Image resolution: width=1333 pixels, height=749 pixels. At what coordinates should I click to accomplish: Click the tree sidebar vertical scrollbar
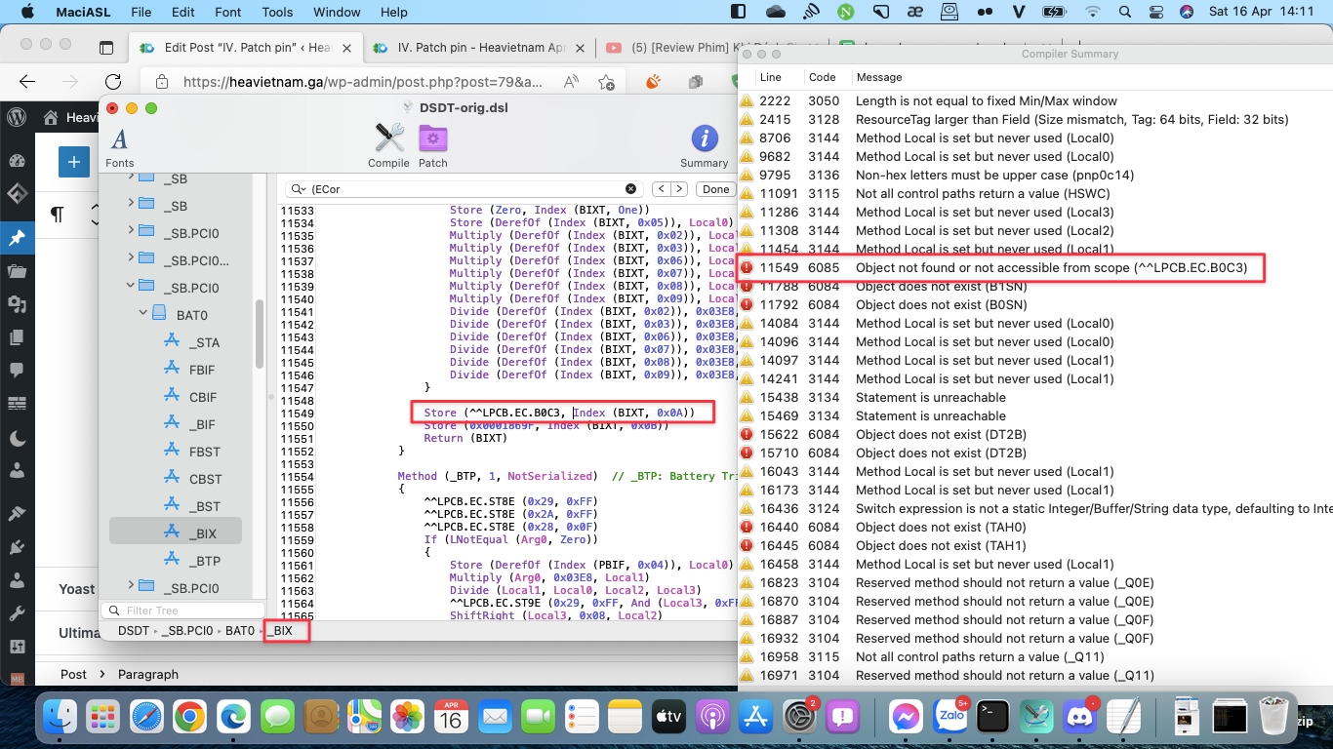(260, 332)
